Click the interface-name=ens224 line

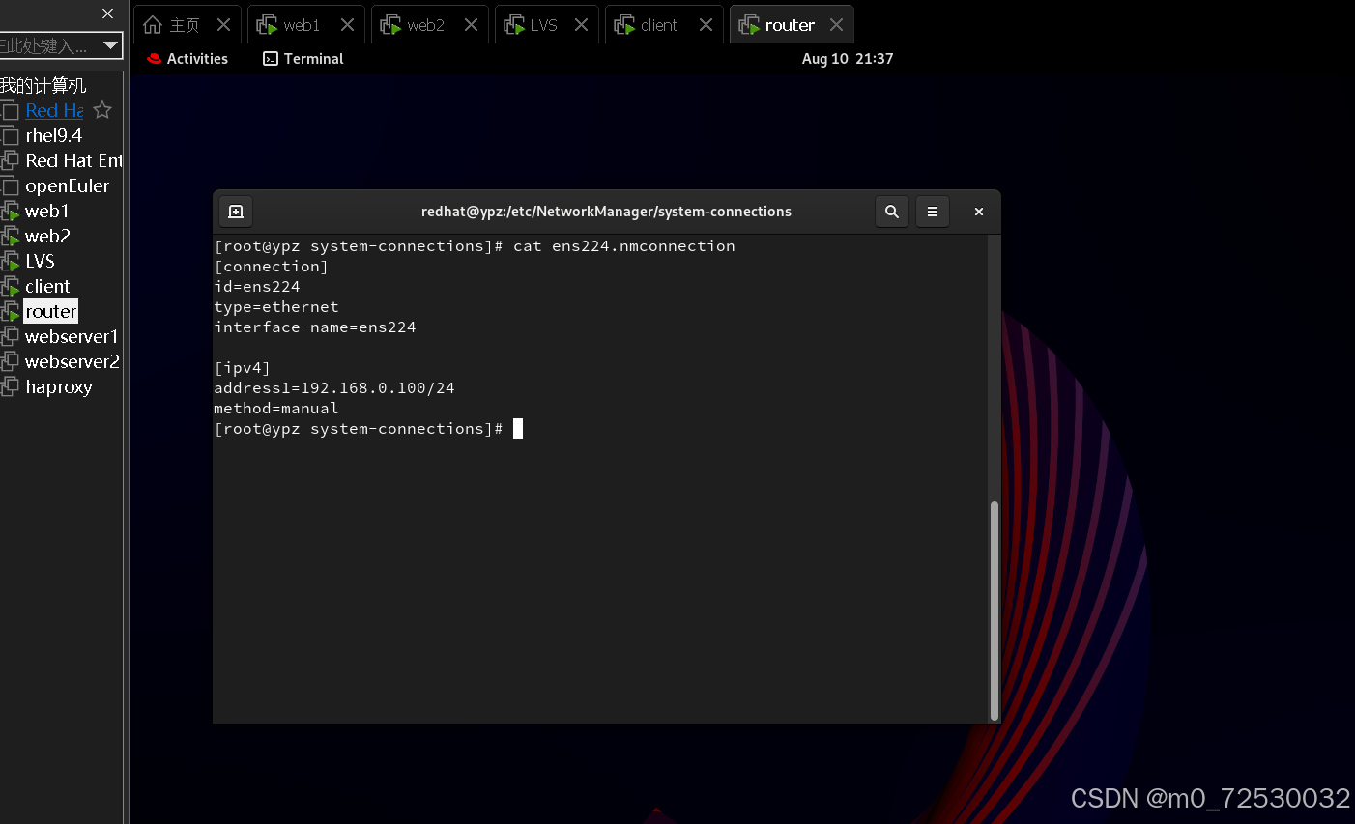pyautogui.click(x=315, y=327)
